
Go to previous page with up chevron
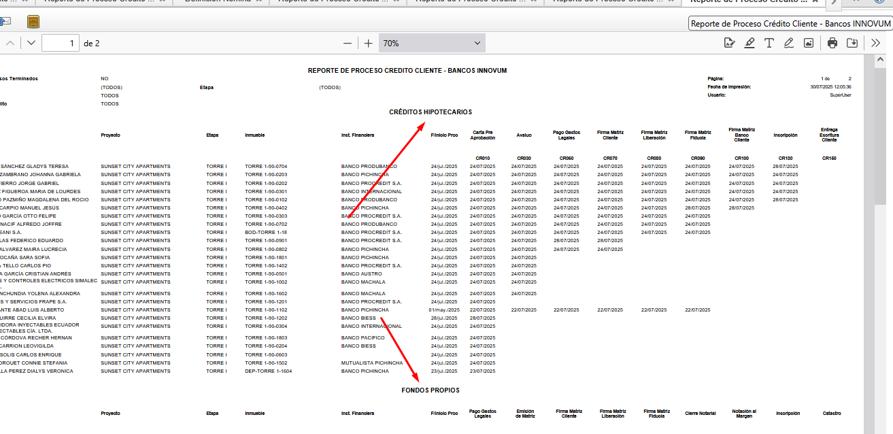tap(10, 43)
